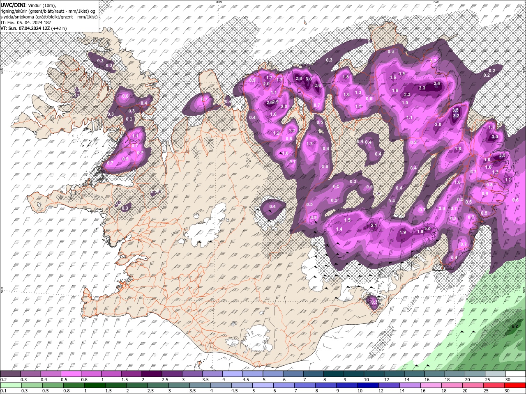Click the '3.5' snowfall value on the map

click(x=455, y=110)
